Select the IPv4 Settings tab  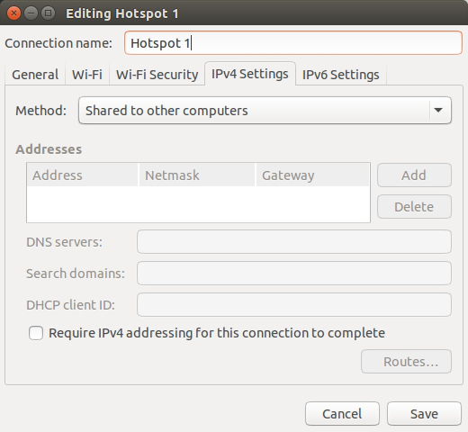tap(250, 74)
